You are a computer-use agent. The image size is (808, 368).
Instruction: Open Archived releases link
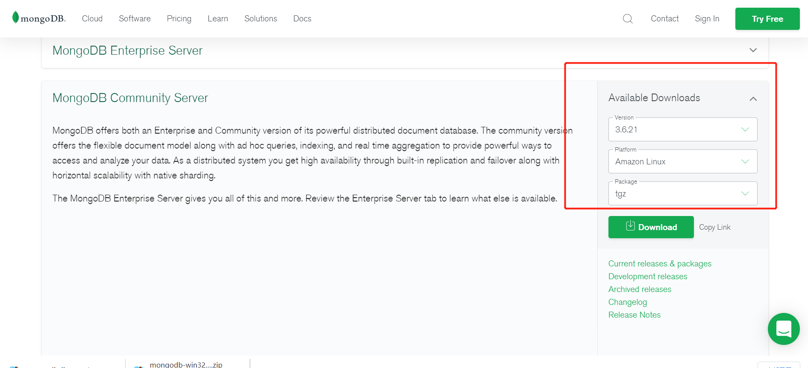click(x=640, y=289)
